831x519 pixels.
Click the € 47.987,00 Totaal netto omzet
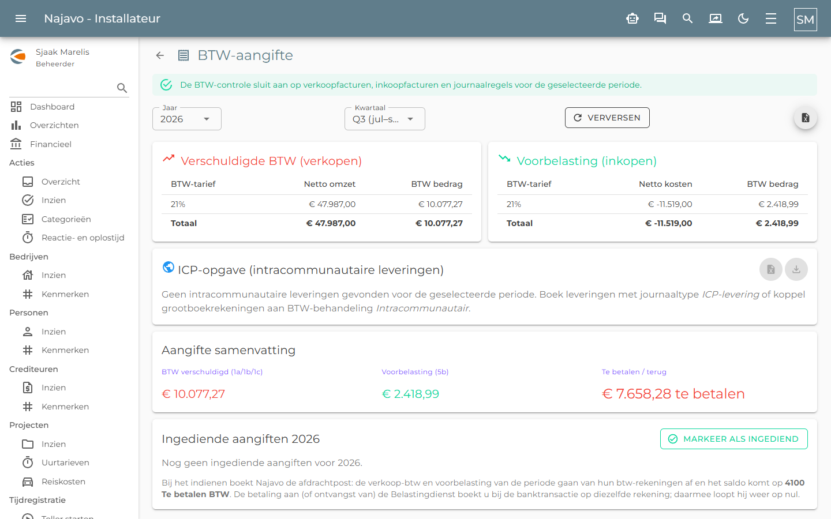pos(331,223)
